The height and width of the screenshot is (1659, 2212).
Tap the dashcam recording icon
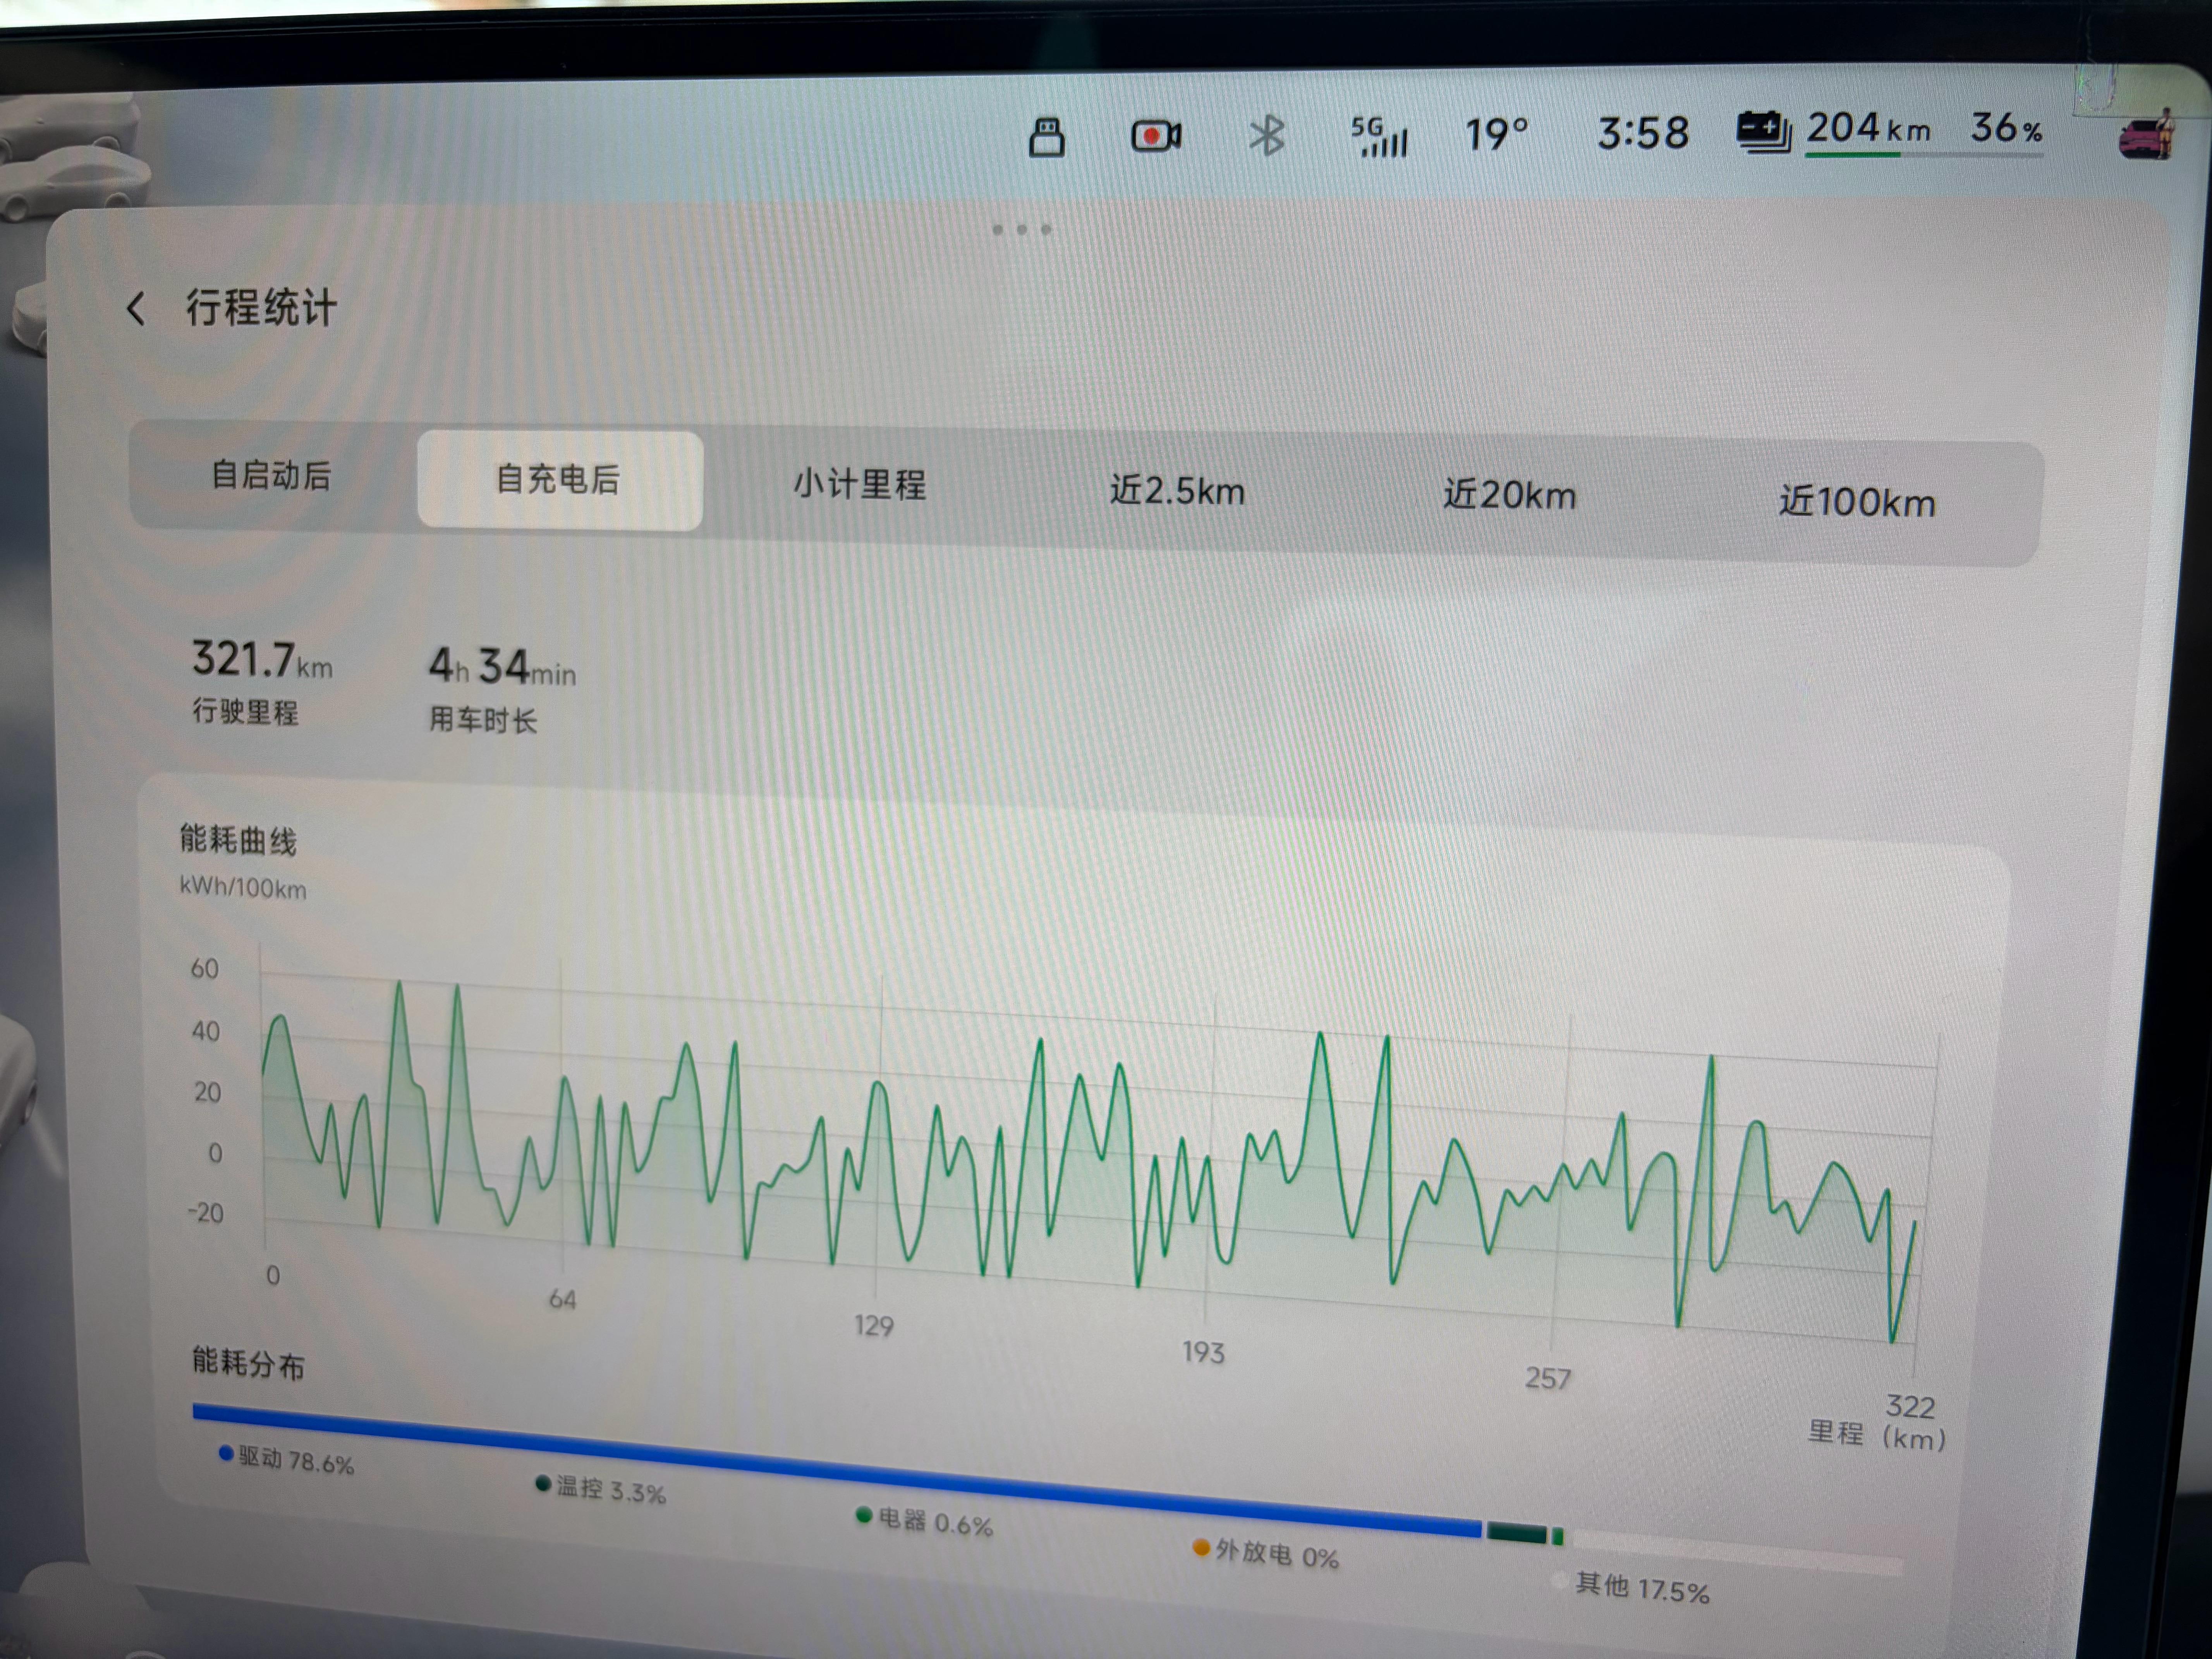click(1155, 136)
